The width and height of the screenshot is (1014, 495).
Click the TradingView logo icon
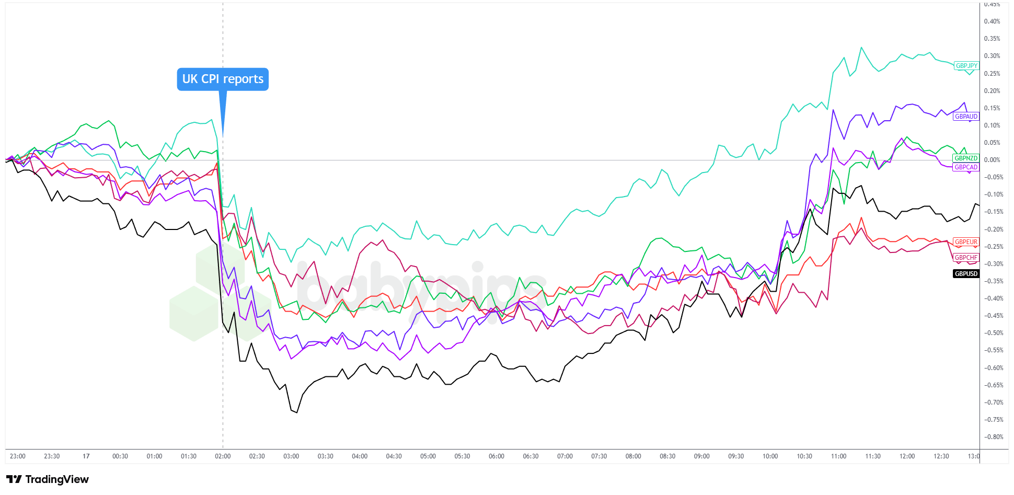click(14, 479)
